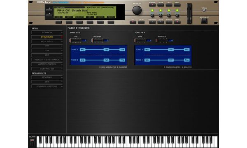
Task: Adjust the Tone 3 & 4 Booster slider
Action: (x=161, y=40)
